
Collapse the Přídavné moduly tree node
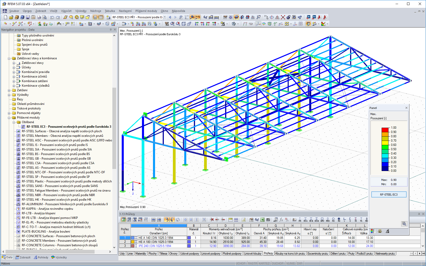(x=9, y=118)
